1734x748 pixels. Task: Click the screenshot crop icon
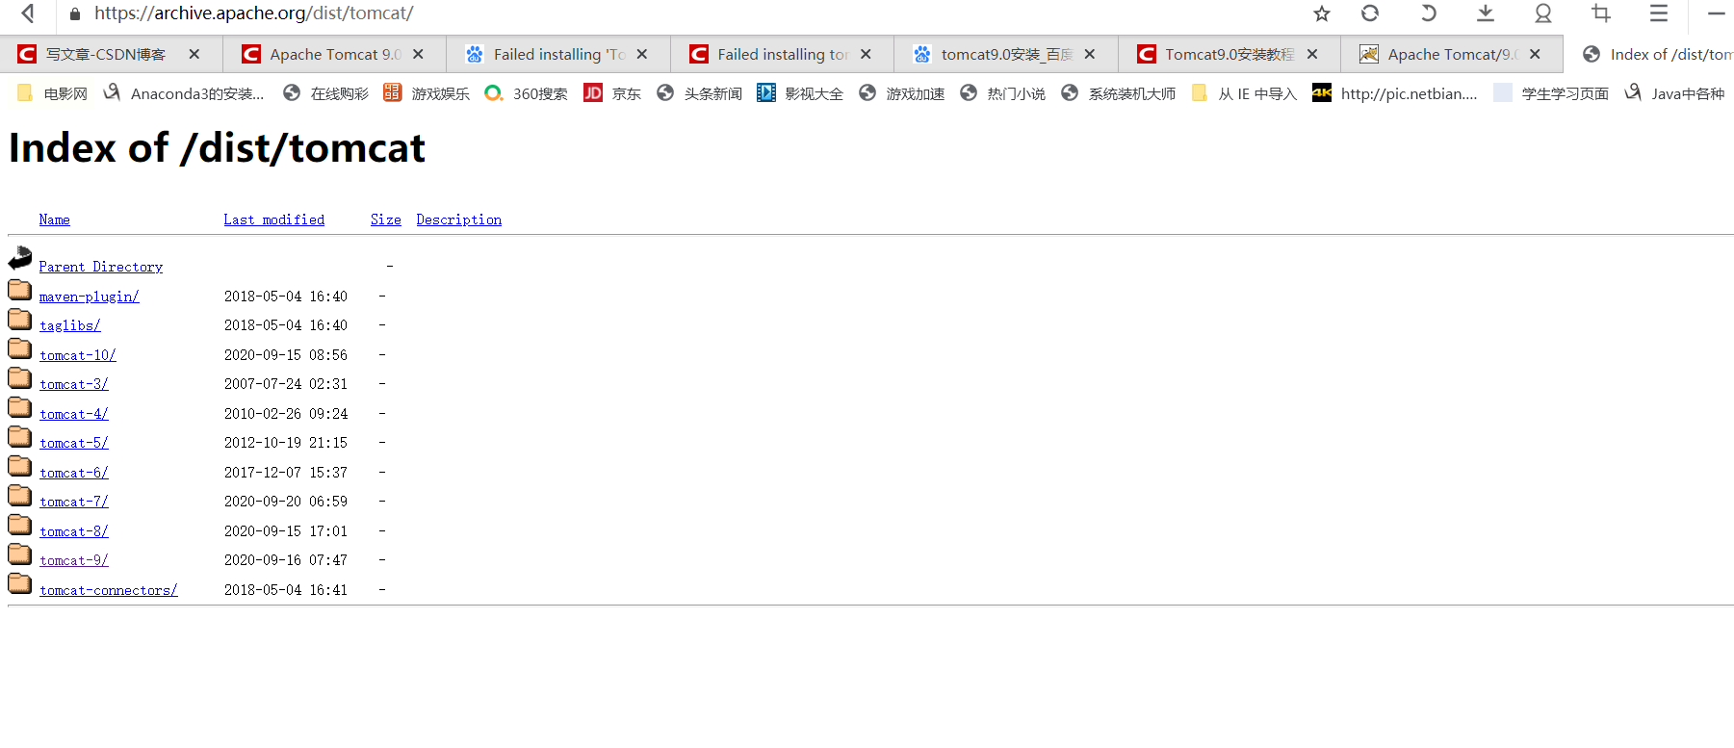click(1601, 13)
